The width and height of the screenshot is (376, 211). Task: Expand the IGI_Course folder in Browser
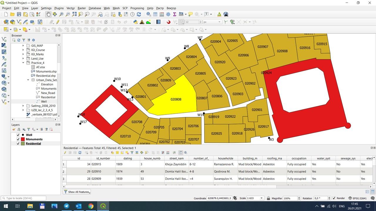click(x=23, y=50)
